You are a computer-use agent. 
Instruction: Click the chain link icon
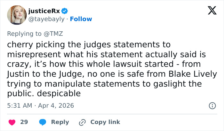coord(82,122)
